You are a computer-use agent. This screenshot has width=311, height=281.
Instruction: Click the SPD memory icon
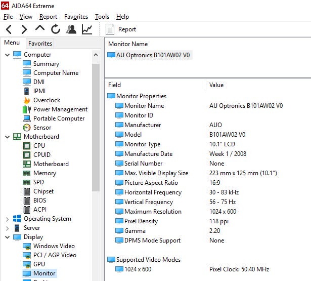coord(27,182)
